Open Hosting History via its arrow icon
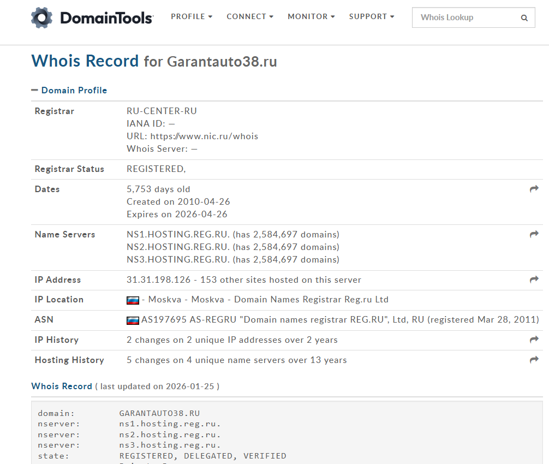This screenshot has height=464, width=549. (534, 360)
